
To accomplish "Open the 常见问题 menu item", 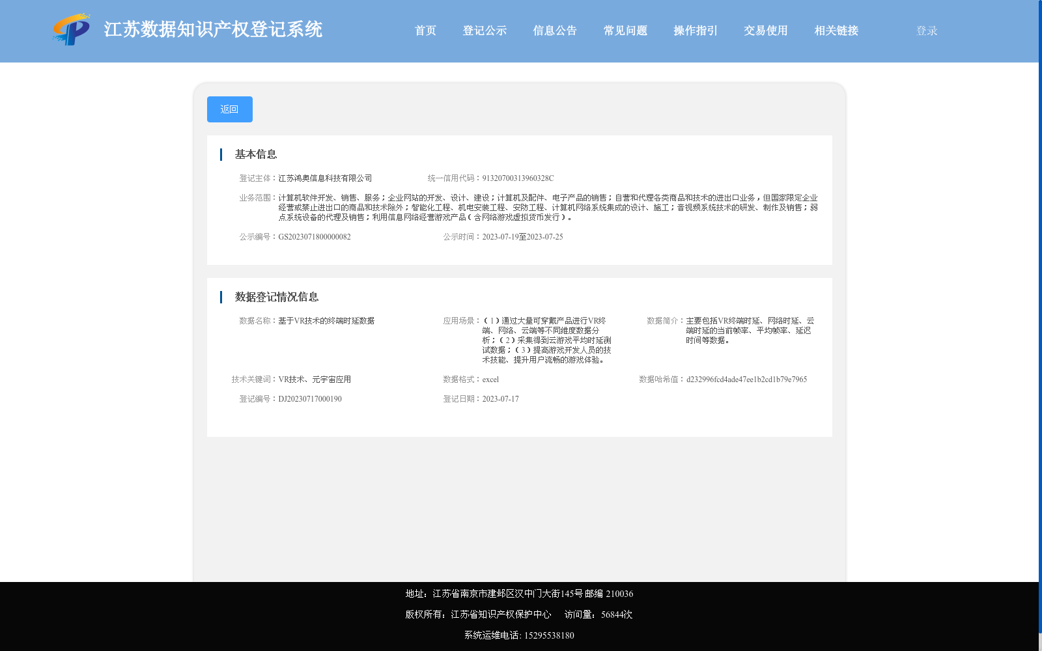I will tap(625, 31).
